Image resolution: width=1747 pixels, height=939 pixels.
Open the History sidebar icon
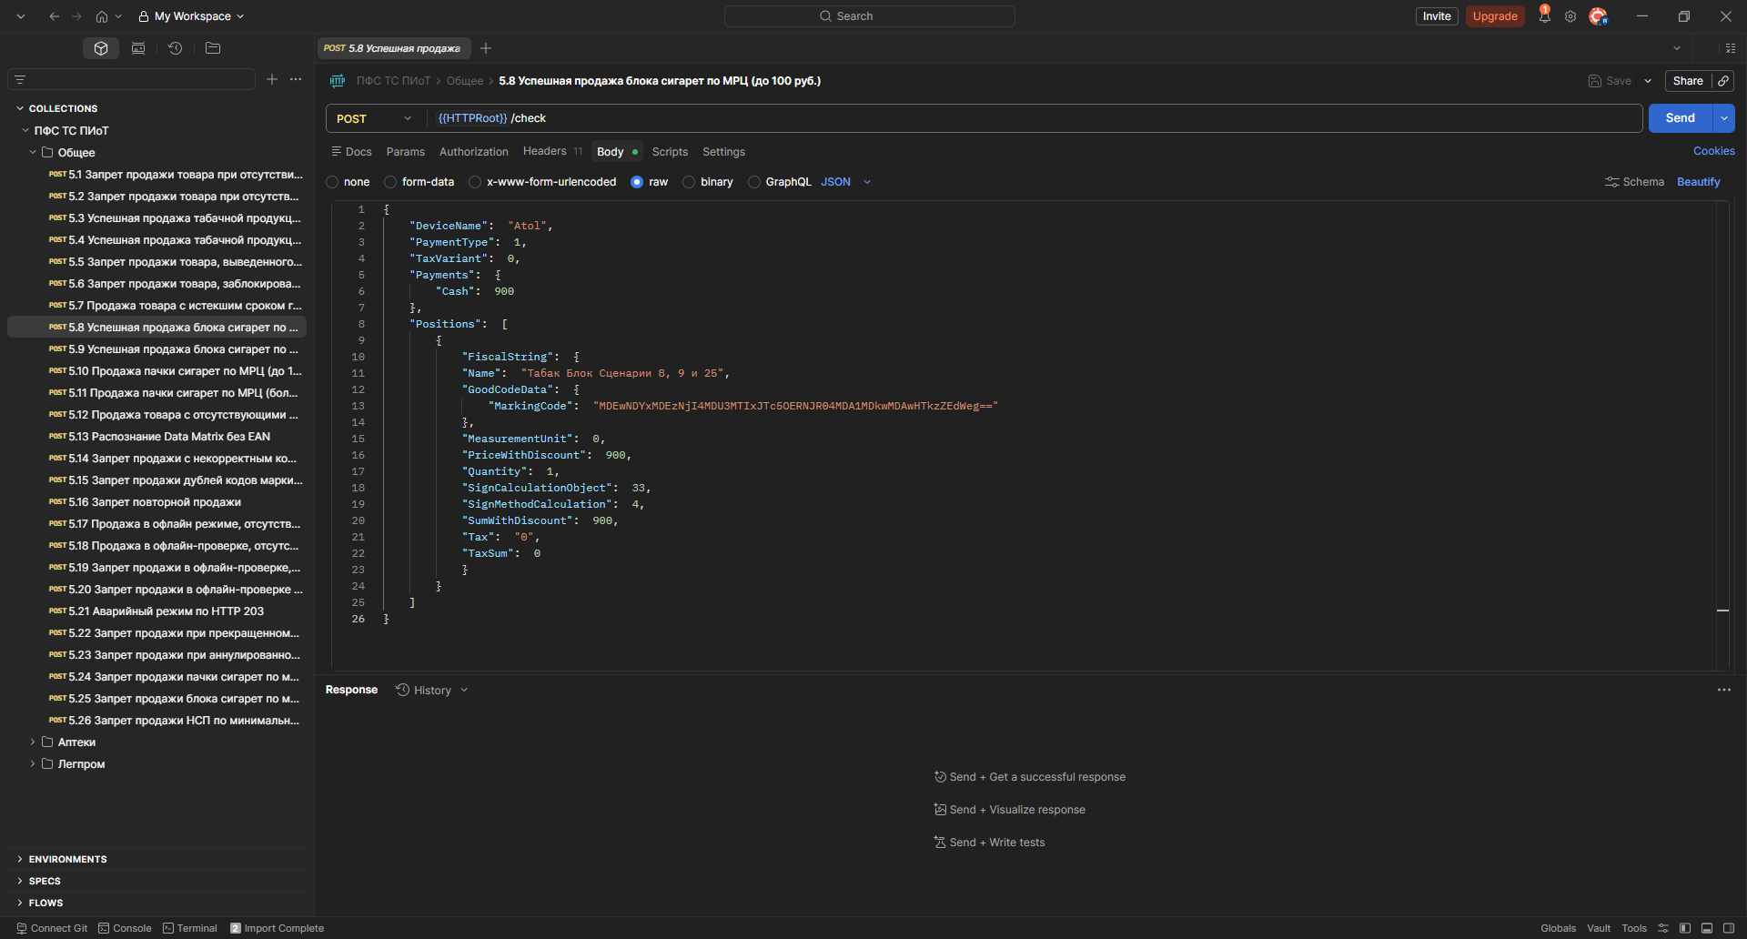coord(176,48)
